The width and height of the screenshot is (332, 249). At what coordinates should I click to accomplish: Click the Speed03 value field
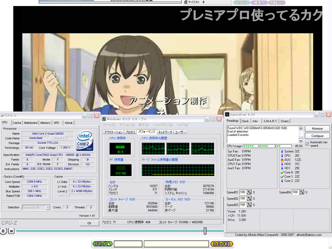[x=243, y=205]
